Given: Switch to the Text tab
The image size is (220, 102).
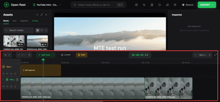Looking at the screenshot, I should 15,21.
